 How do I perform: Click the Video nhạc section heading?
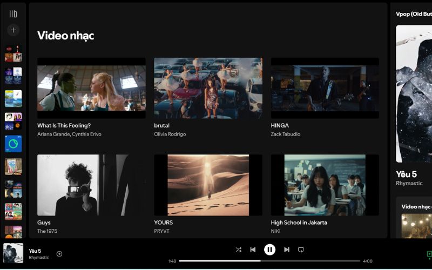pyautogui.click(x=65, y=36)
